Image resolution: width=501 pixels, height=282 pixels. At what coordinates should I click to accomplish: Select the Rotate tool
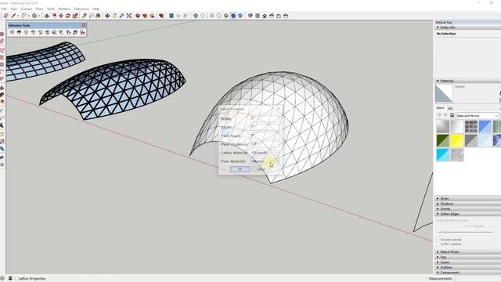(x=68, y=16)
